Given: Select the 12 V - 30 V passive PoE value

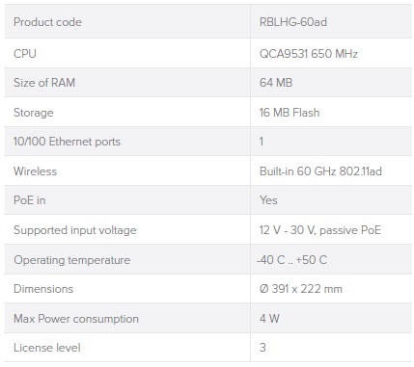Looking at the screenshot, I should click(x=320, y=230).
